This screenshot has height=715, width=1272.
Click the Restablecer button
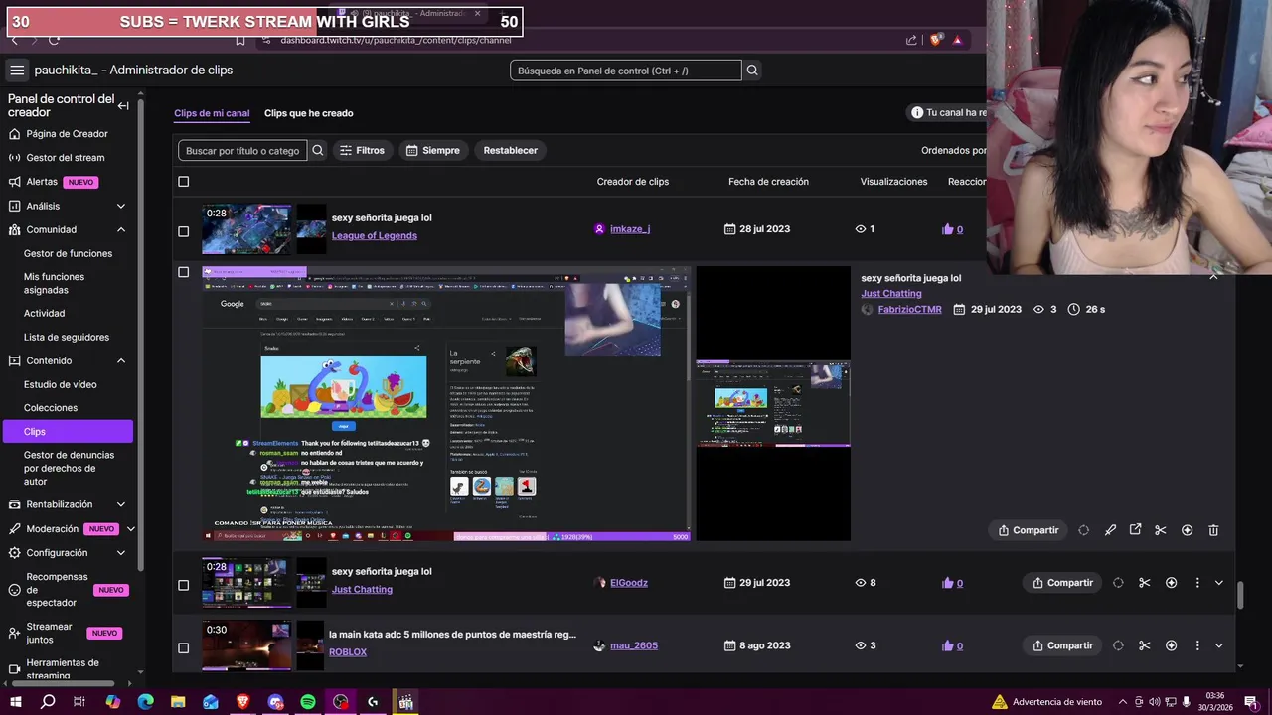(x=511, y=151)
